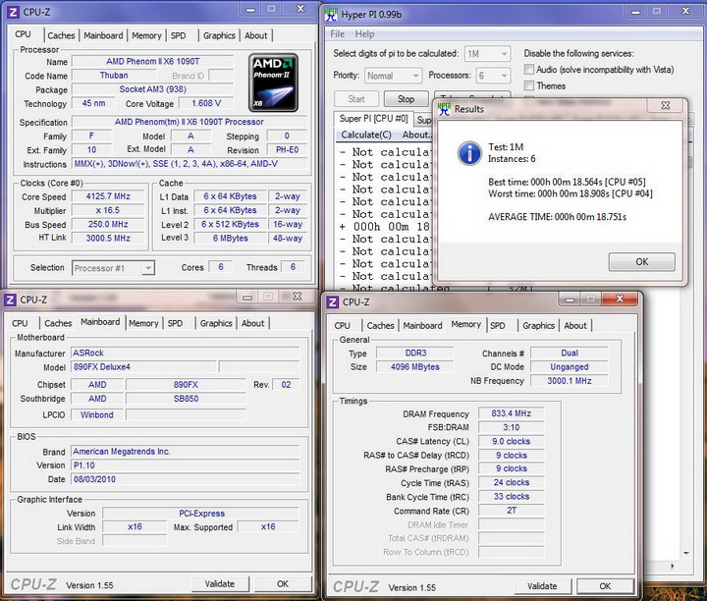Switch to Caches tab in the top-left CPU window
707x601 pixels.
pyautogui.click(x=61, y=35)
